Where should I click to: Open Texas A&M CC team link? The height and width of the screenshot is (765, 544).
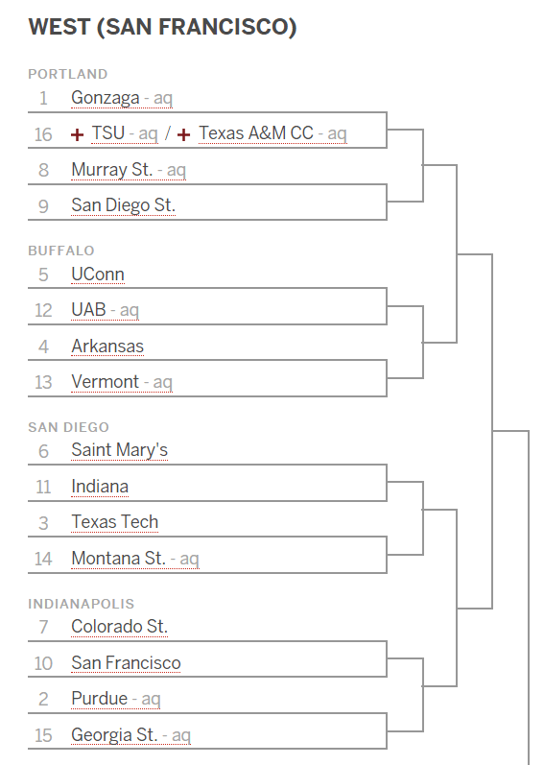coord(256,133)
